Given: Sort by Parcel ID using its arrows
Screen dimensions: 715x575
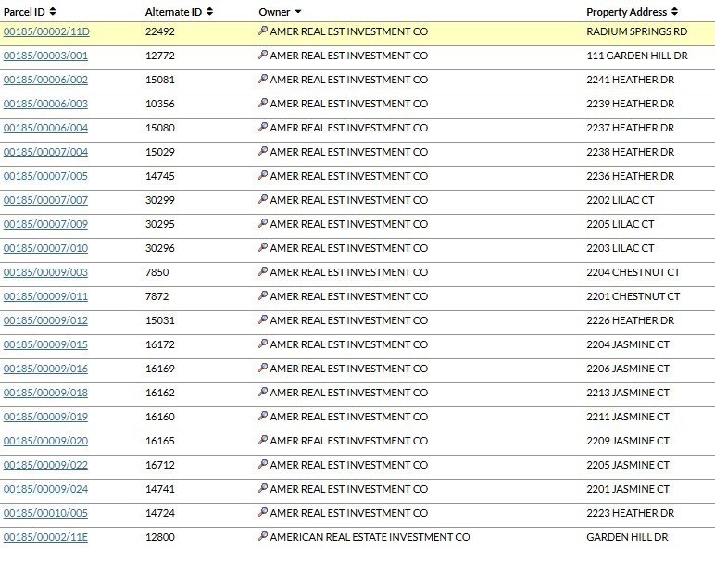Looking at the screenshot, I should click(53, 12).
